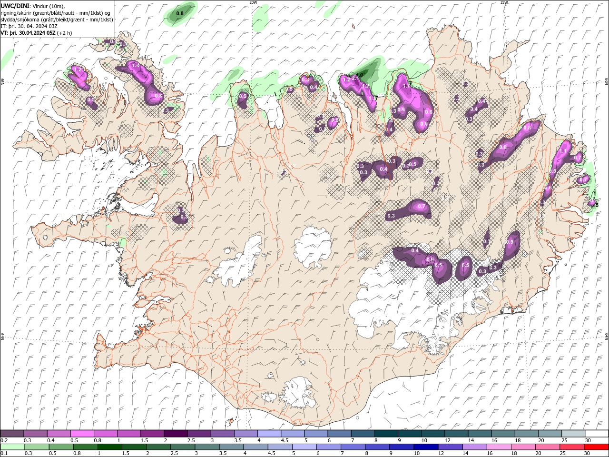
Task: Click the '20W' longitude label
Action: click(x=253, y=2)
